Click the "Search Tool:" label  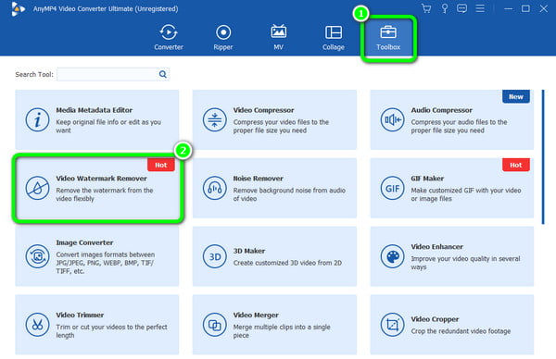click(34, 74)
